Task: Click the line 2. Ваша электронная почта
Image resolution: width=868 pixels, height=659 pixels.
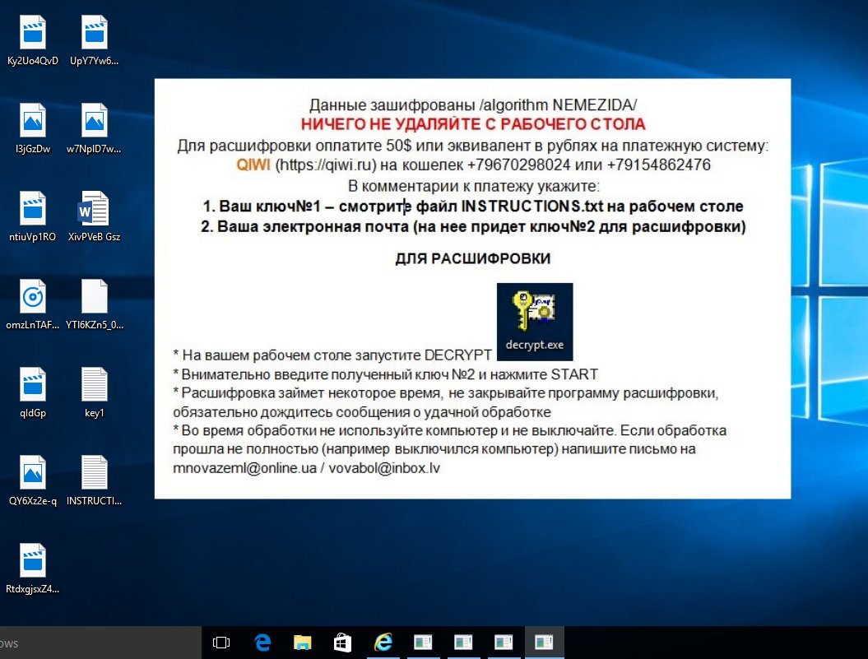Action: 473,226
